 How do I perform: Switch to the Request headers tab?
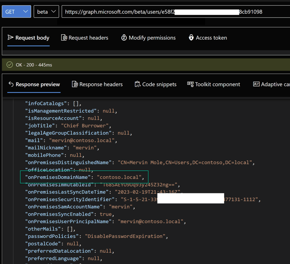click(x=85, y=37)
